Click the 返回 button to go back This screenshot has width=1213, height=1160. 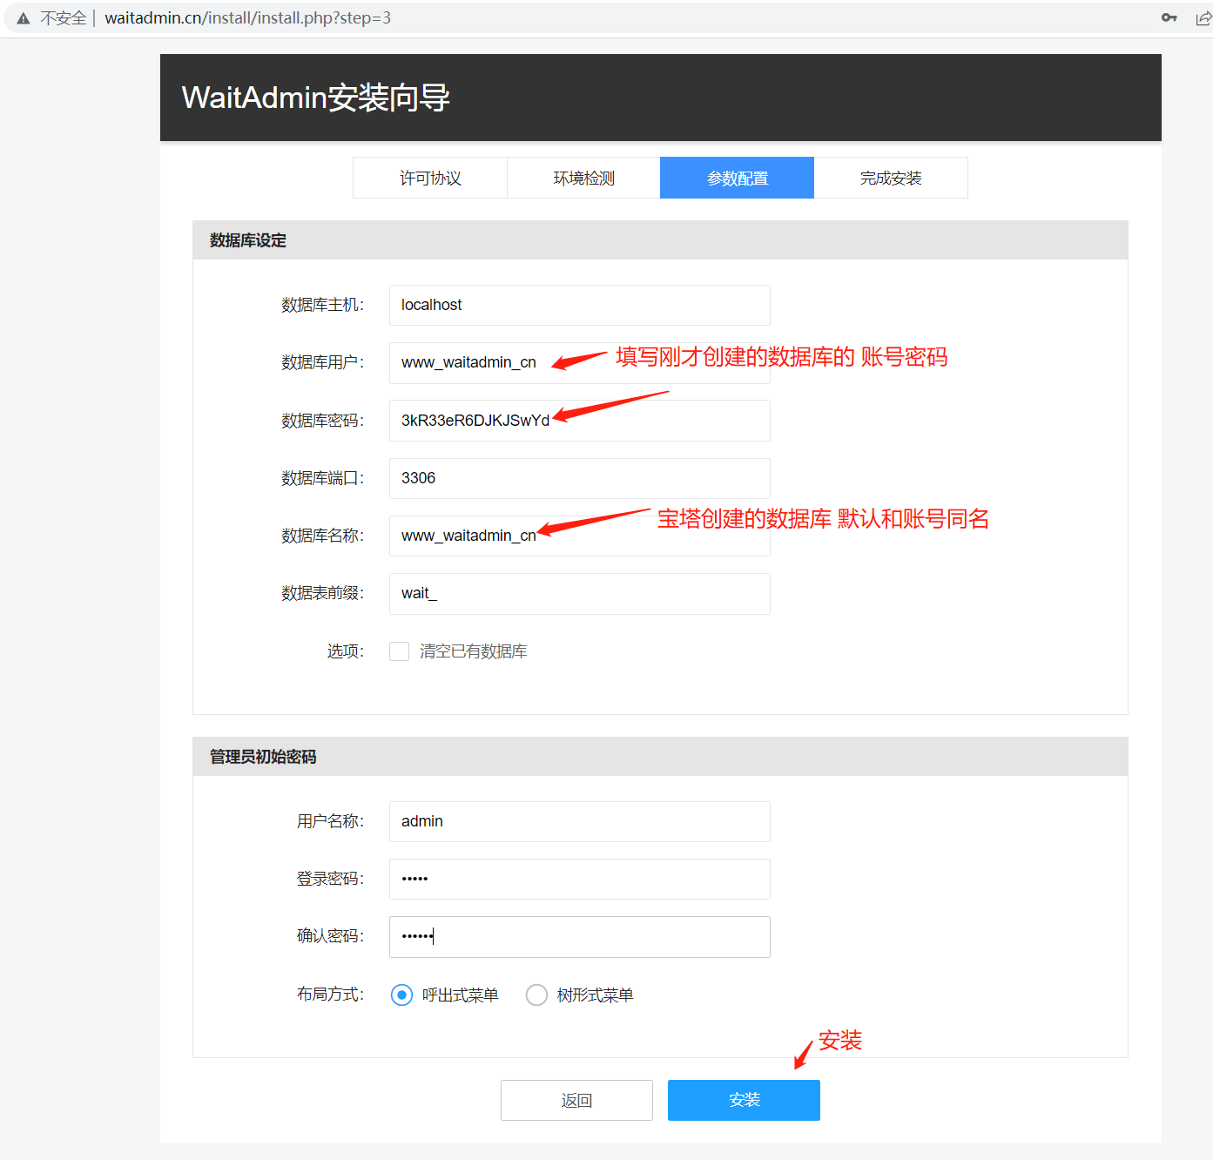[576, 1100]
